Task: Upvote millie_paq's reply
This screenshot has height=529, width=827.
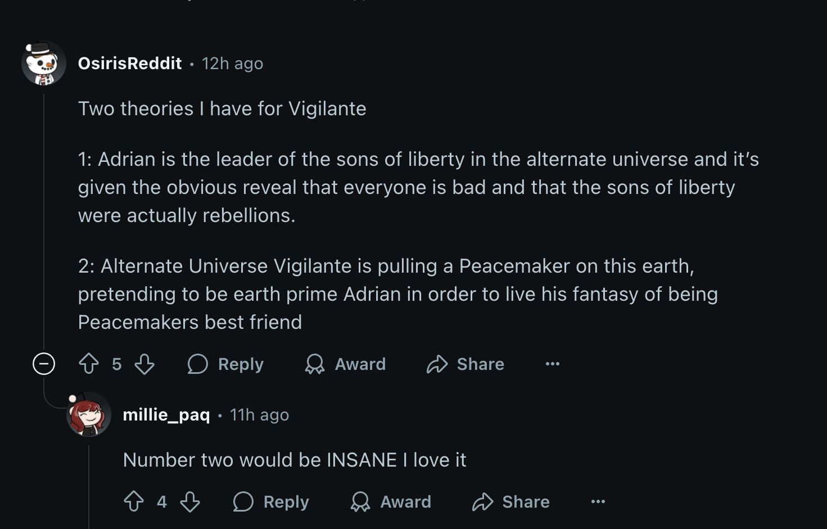Action: [x=134, y=501]
